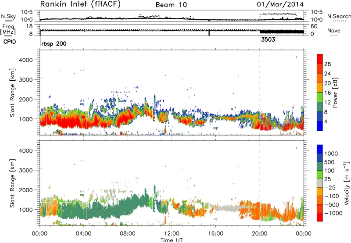Pick the red top band of Power colorbar
This screenshot has width=351, height=243.
(x=320, y=59)
